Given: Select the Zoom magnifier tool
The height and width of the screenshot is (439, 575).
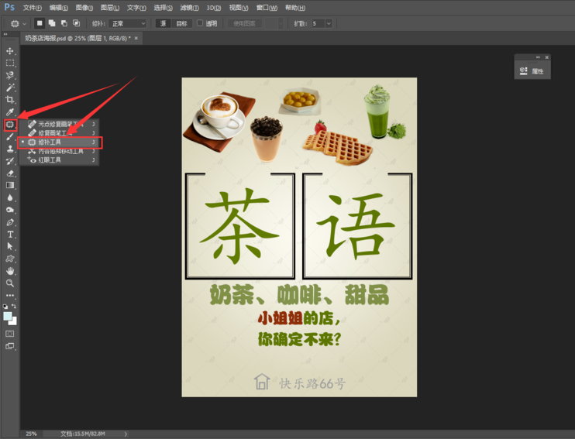Looking at the screenshot, I should (x=10, y=283).
